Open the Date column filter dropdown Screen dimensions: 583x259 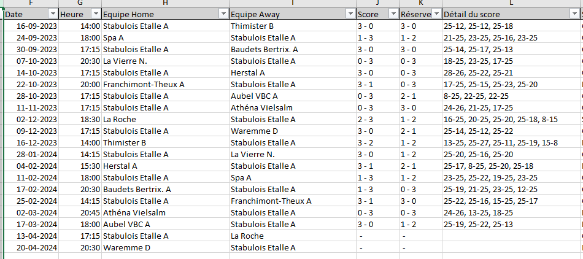[x=53, y=14]
